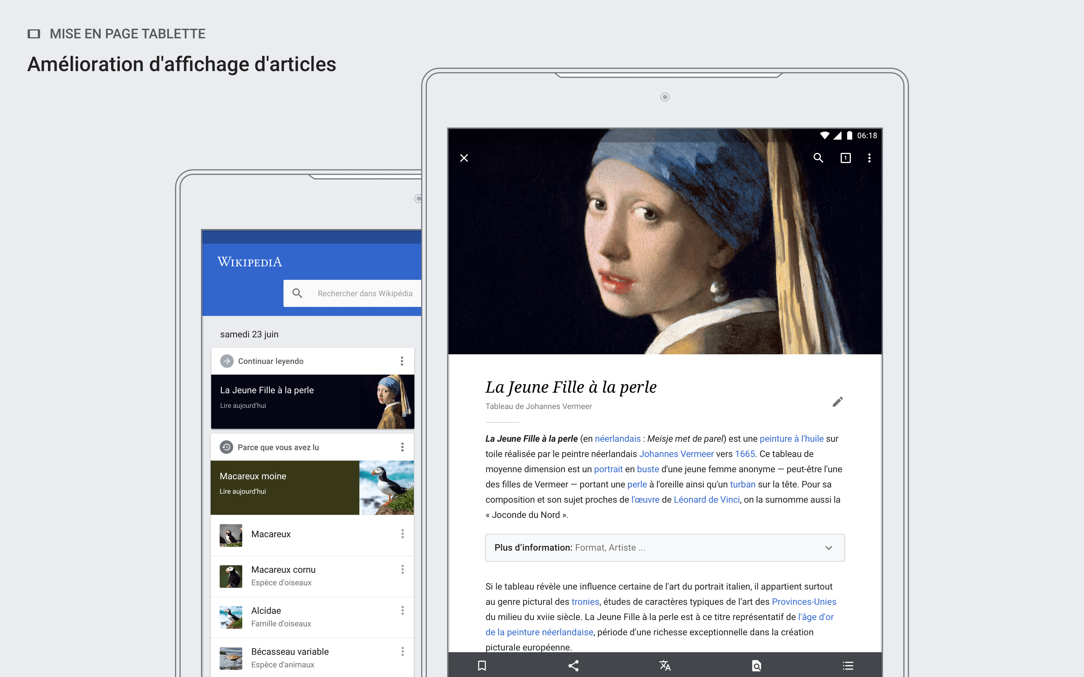Click the edit pencil icon
Screen dimensions: 1084x677
click(x=837, y=402)
